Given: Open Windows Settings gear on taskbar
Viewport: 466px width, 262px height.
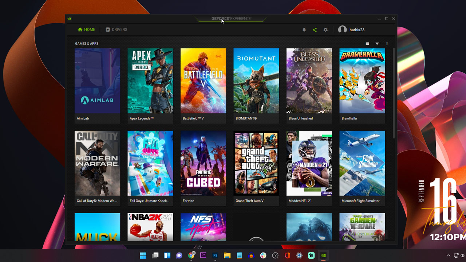Looking at the screenshot, I should 299,255.
